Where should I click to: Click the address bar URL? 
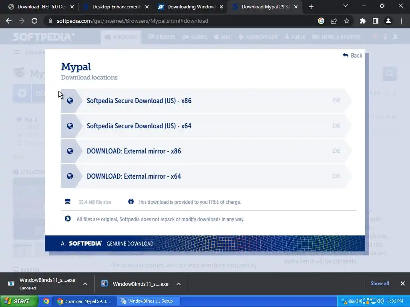tap(132, 21)
